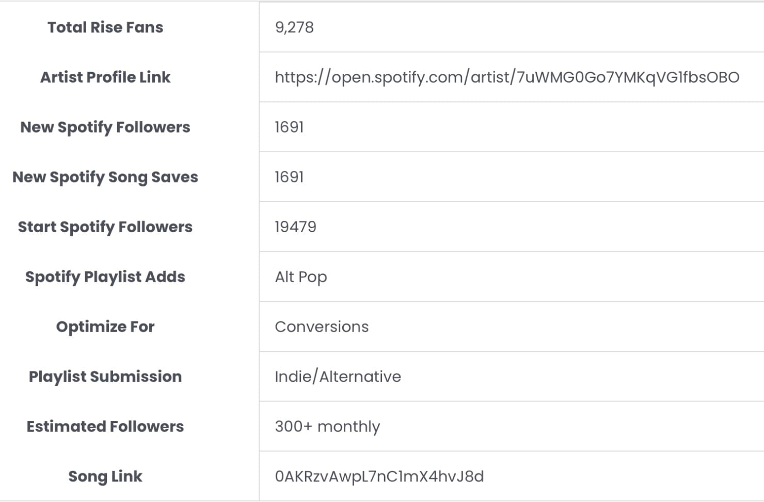Click the Estimated Followers label

(105, 427)
